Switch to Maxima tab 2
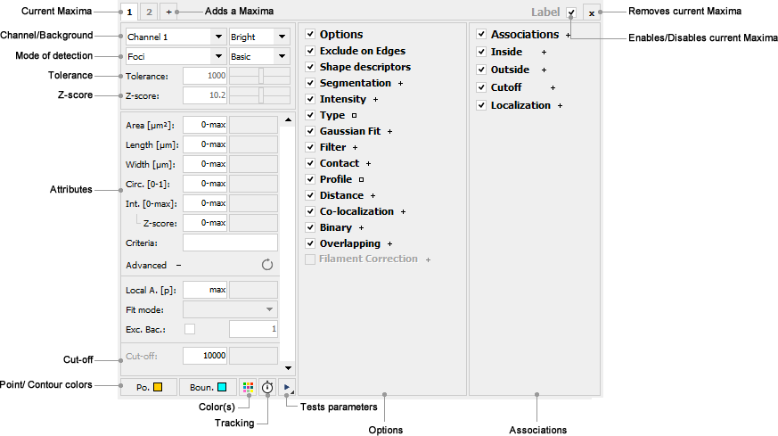 [x=149, y=12]
